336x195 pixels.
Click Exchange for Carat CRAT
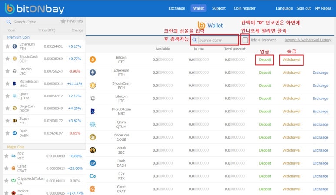click(x=320, y=189)
